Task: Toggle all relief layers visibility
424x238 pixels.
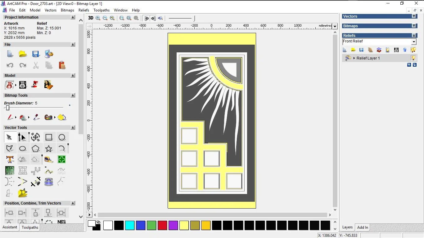Action: pyautogui.click(x=413, y=50)
